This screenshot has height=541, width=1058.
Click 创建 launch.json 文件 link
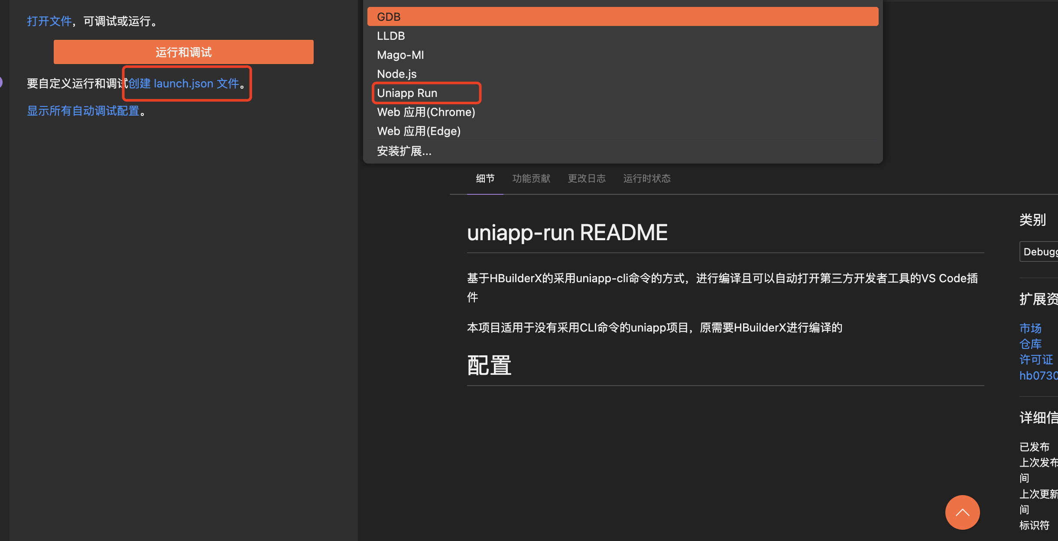point(183,83)
